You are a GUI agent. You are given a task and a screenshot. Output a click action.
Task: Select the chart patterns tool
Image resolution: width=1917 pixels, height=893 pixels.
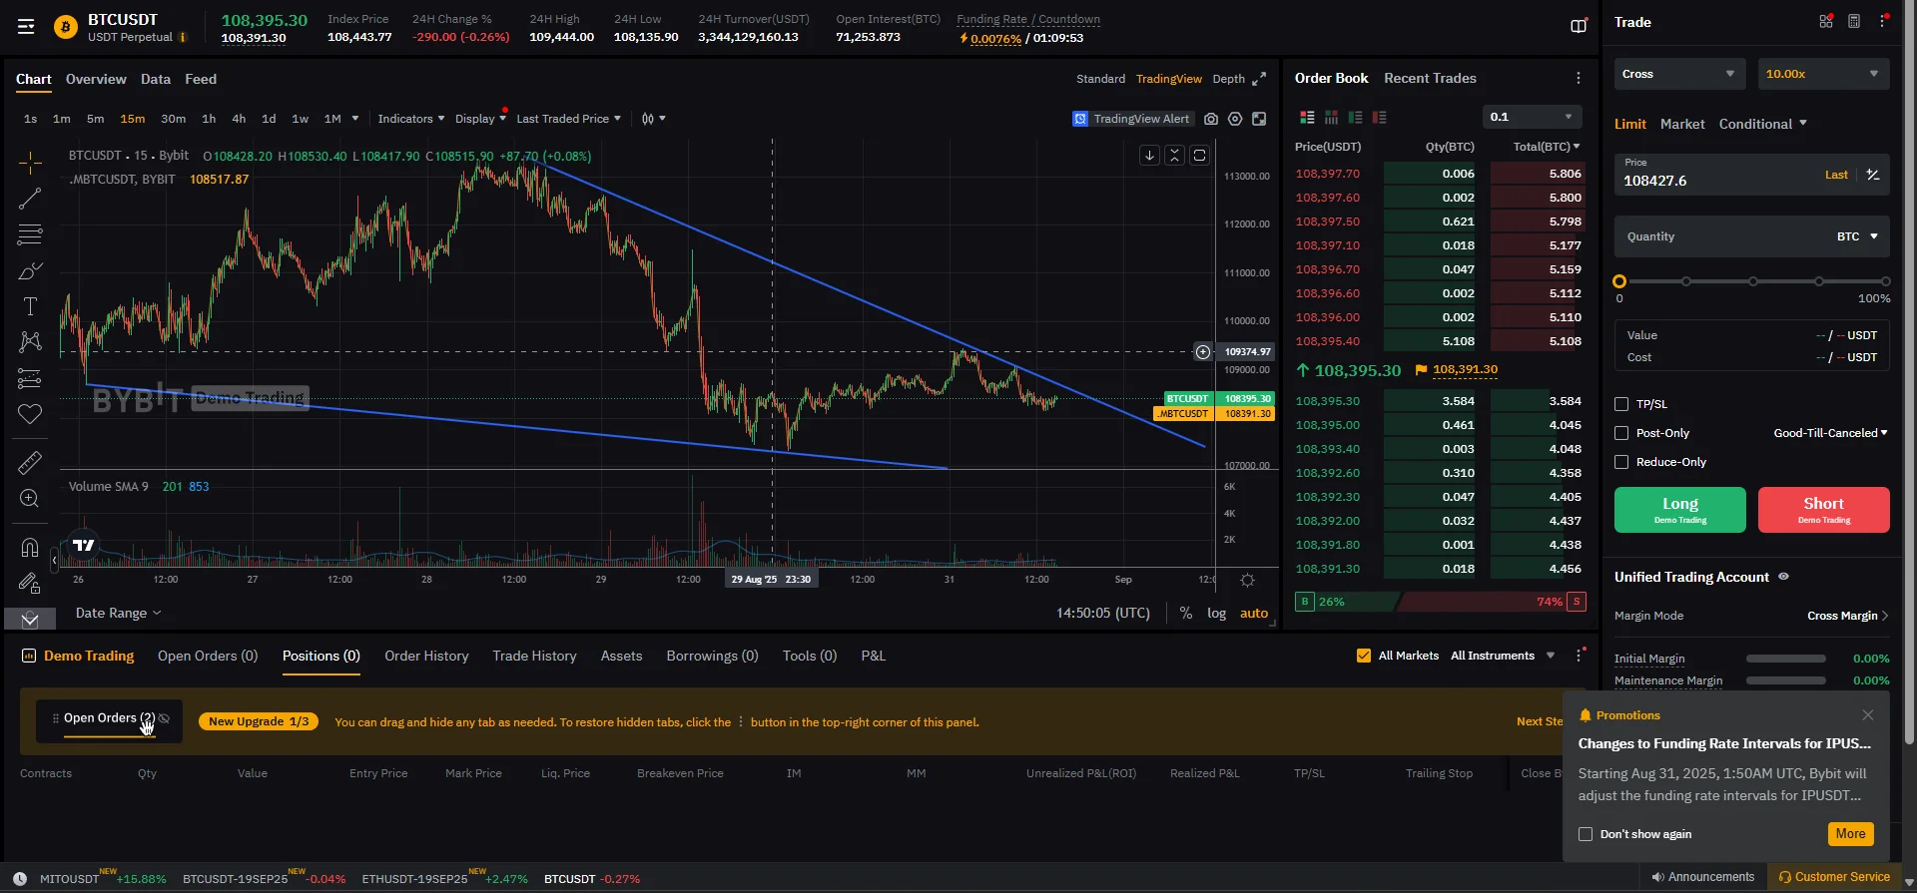tap(30, 342)
